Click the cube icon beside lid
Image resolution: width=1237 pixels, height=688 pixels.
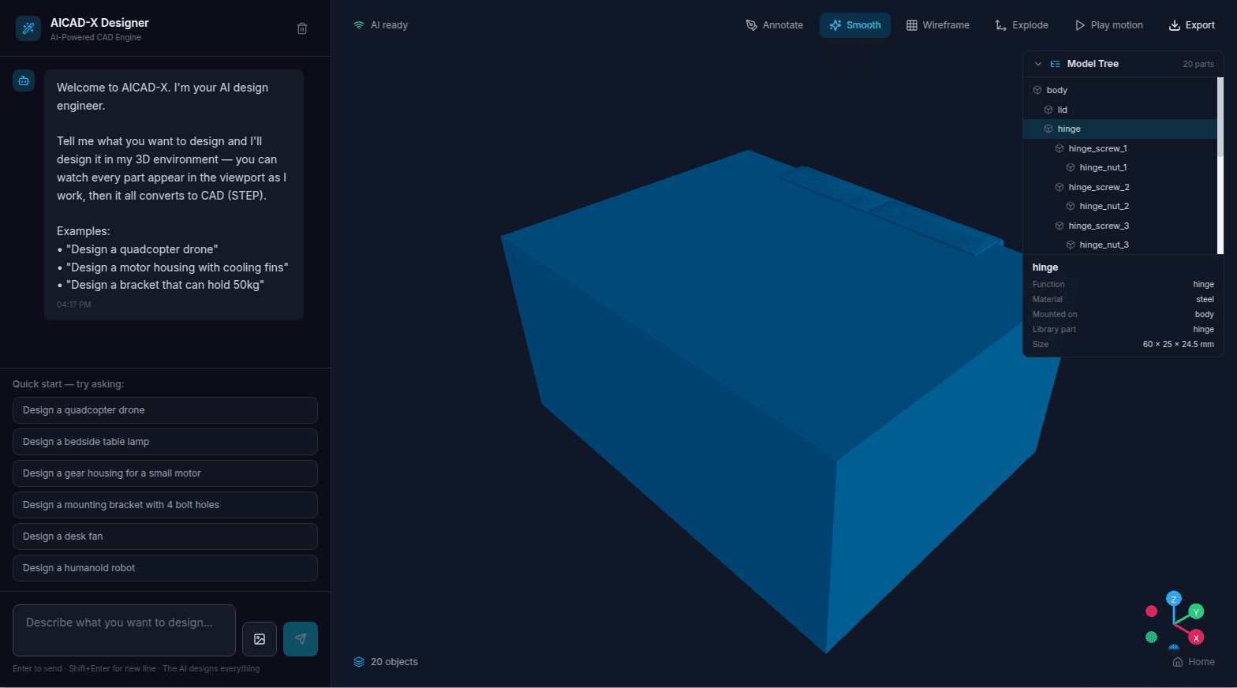pos(1048,110)
